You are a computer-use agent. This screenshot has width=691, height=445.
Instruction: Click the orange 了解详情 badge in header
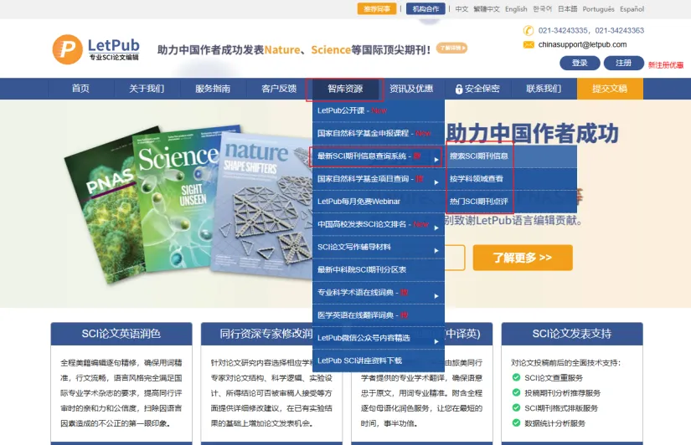(451, 48)
